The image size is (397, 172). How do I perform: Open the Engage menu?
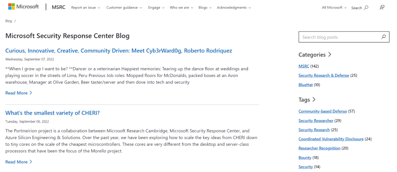point(156,8)
